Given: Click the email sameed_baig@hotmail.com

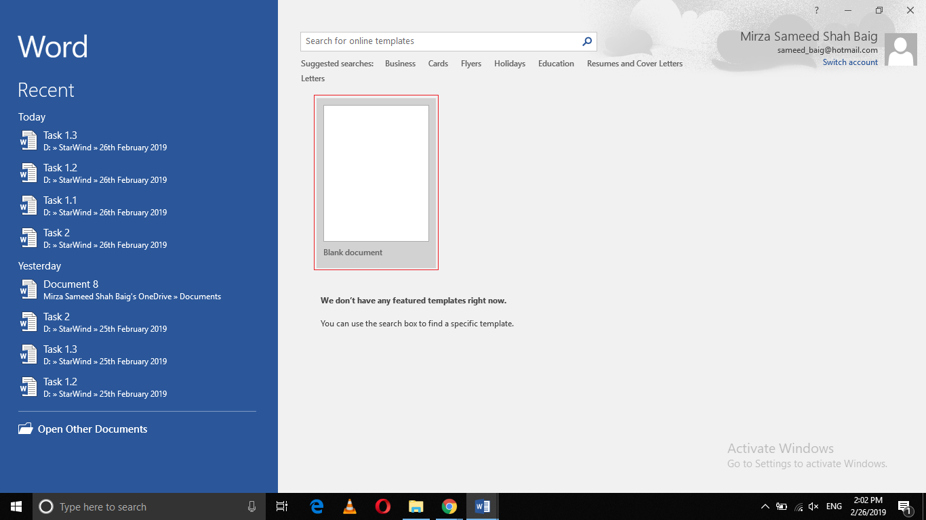Looking at the screenshot, I should [827, 50].
